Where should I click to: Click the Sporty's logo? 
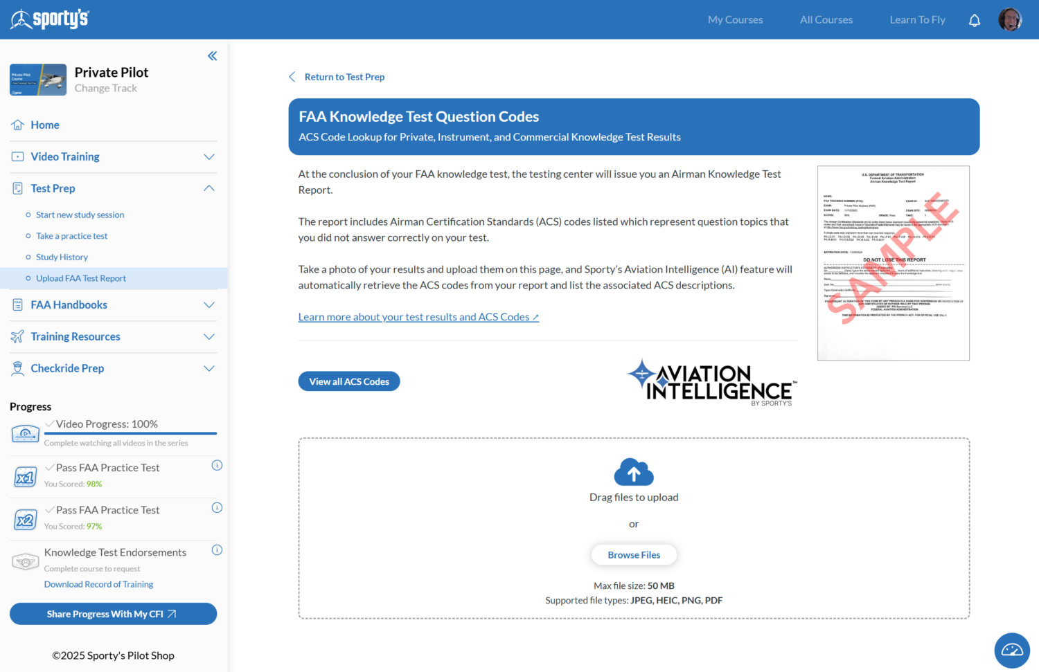pos(49,19)
